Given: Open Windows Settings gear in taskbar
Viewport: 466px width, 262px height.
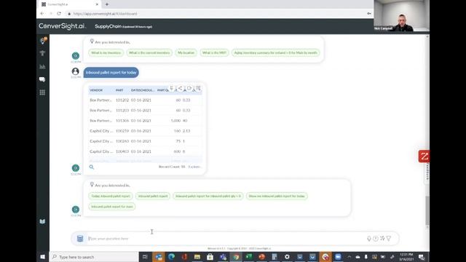Looking at the screenshot, I should point(287,257).
